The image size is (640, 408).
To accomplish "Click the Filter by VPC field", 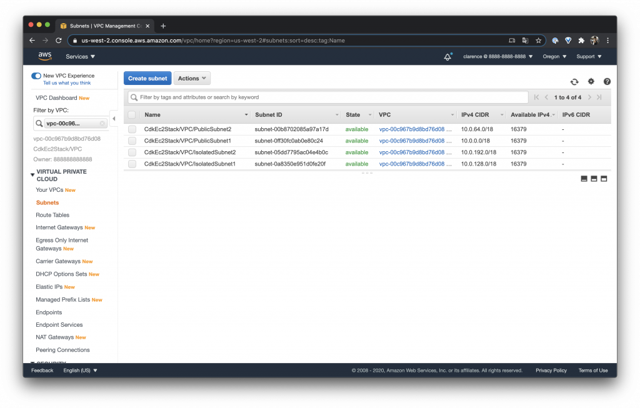I will (x=71, y=123).
